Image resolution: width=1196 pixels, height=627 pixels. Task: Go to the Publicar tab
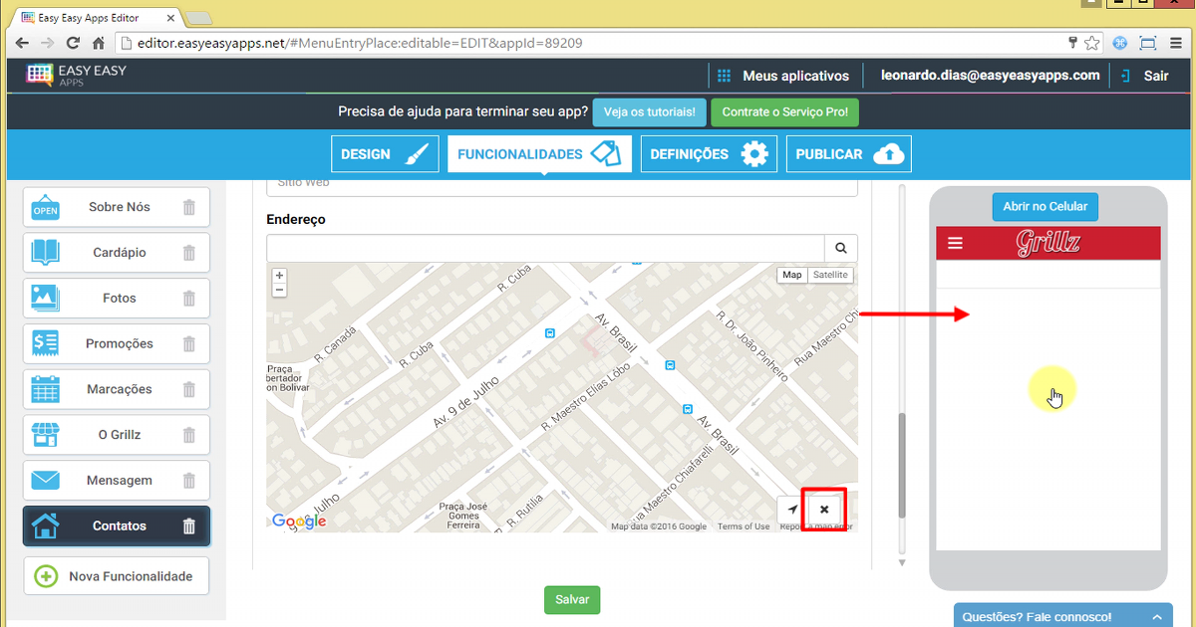pos(848,154)
